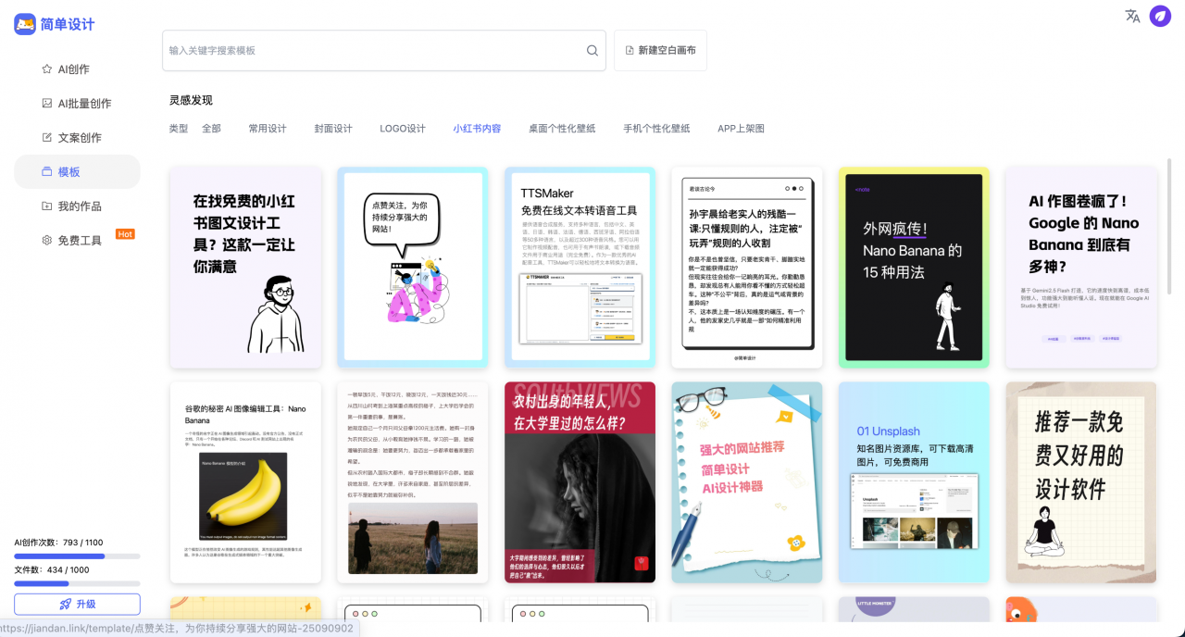The image size is (1185, 637).
Task: Select the 桌面个性化壁纸 category
Action: [x=562, y=129]
